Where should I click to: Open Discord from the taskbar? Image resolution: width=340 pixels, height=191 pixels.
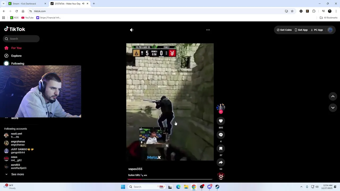coord(210,187)
